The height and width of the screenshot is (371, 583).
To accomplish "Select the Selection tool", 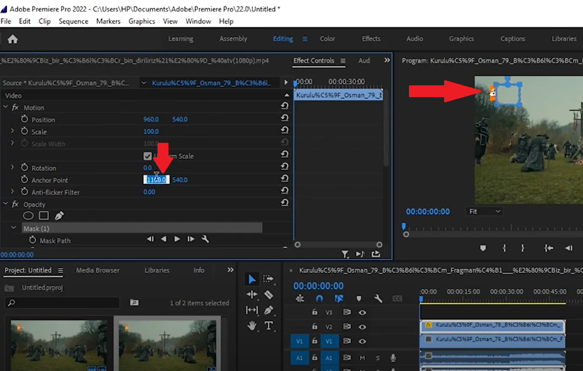I will pyautogui.click(x=252, y=278).
